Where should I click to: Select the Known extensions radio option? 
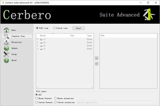tap(55, 98)
